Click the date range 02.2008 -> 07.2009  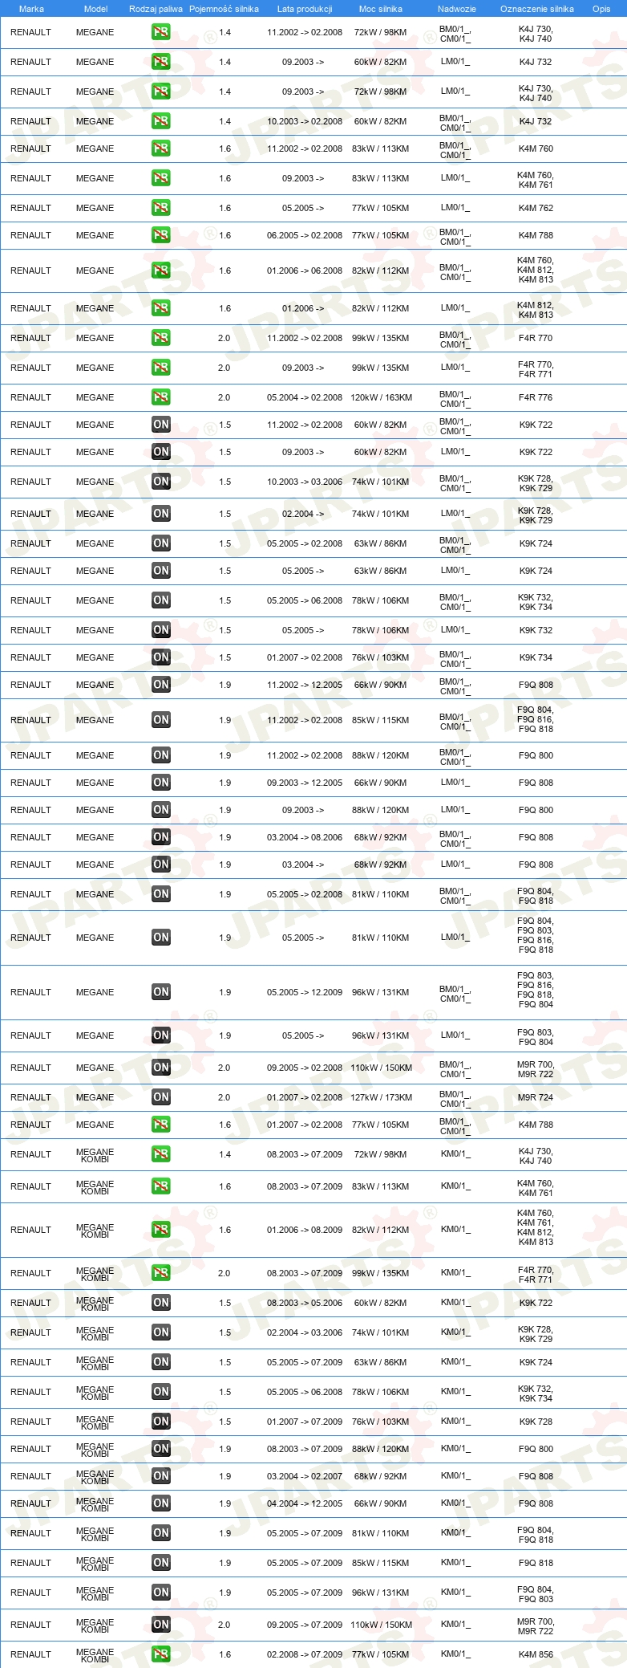click(x=305, y=1654)
